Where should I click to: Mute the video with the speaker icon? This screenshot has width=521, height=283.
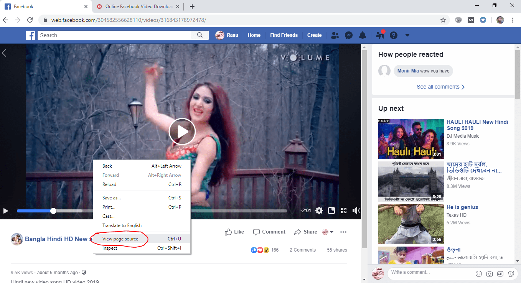(x=356, y=210)
